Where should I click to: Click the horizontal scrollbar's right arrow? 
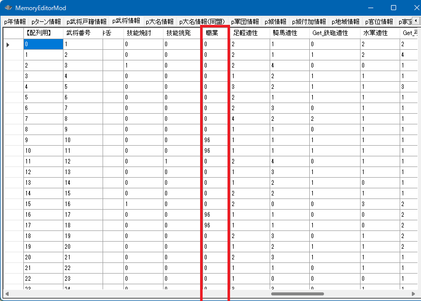(x=413, y=293)
